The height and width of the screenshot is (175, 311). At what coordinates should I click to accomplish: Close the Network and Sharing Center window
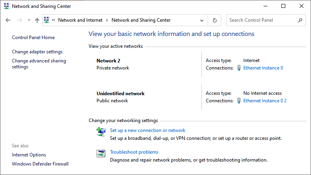tap(301, 6)
